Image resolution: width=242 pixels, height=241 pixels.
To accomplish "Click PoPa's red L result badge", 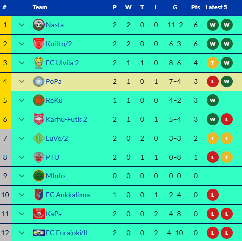I will pyautogui.click(x=213, y=81).
